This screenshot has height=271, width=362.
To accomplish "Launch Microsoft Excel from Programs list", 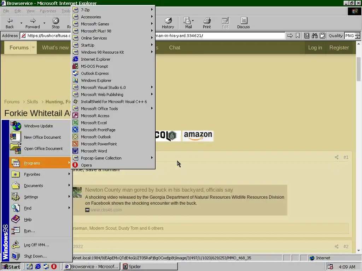I will [x=113, y=122].
